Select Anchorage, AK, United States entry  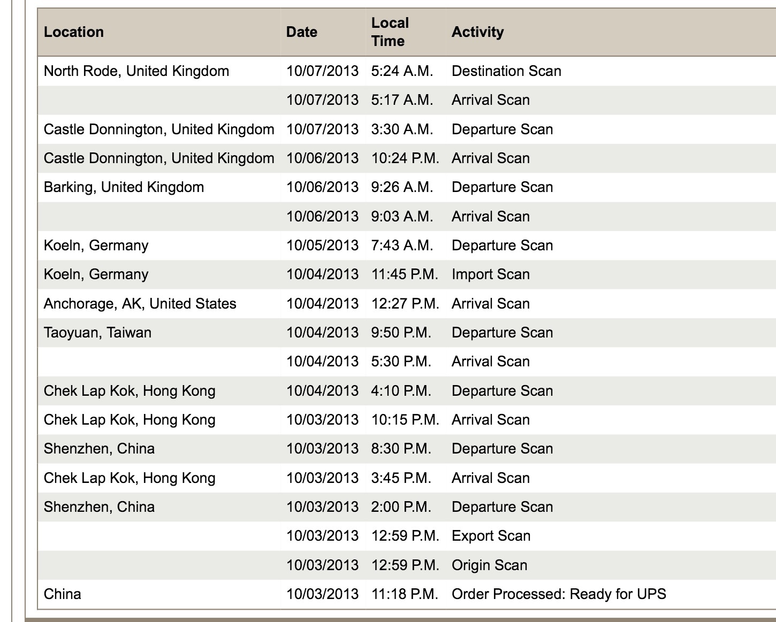point(140,304)
